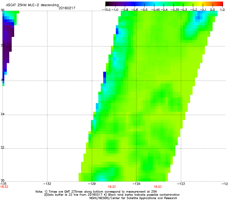Click the longitude label -132
Viewport: 228px width, 200px height.
47,184
